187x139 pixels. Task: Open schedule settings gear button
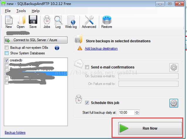click(174, 103)
